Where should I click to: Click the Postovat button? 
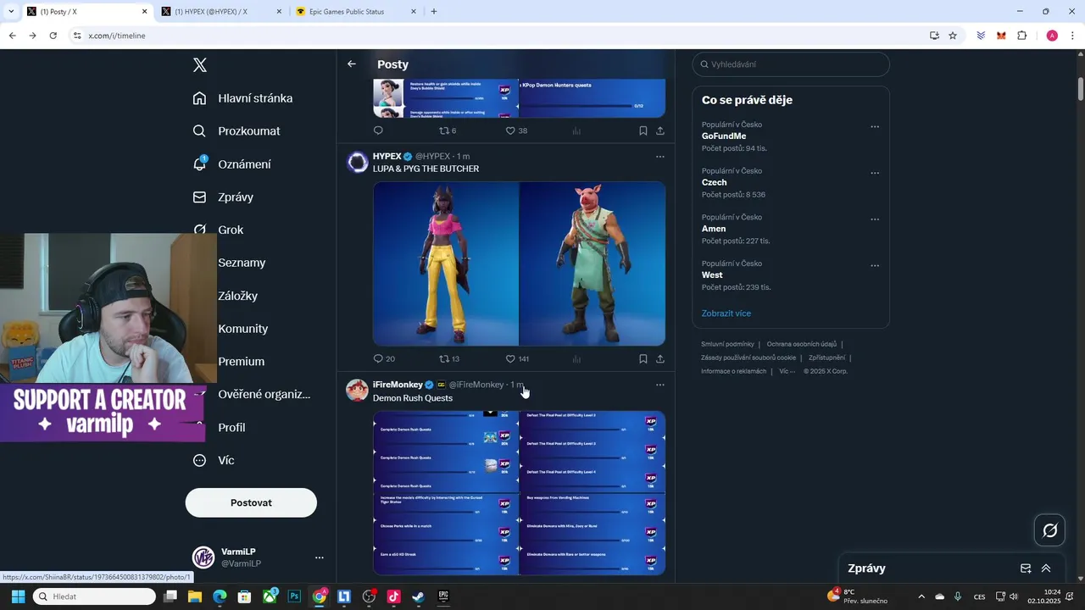(251, 502)
